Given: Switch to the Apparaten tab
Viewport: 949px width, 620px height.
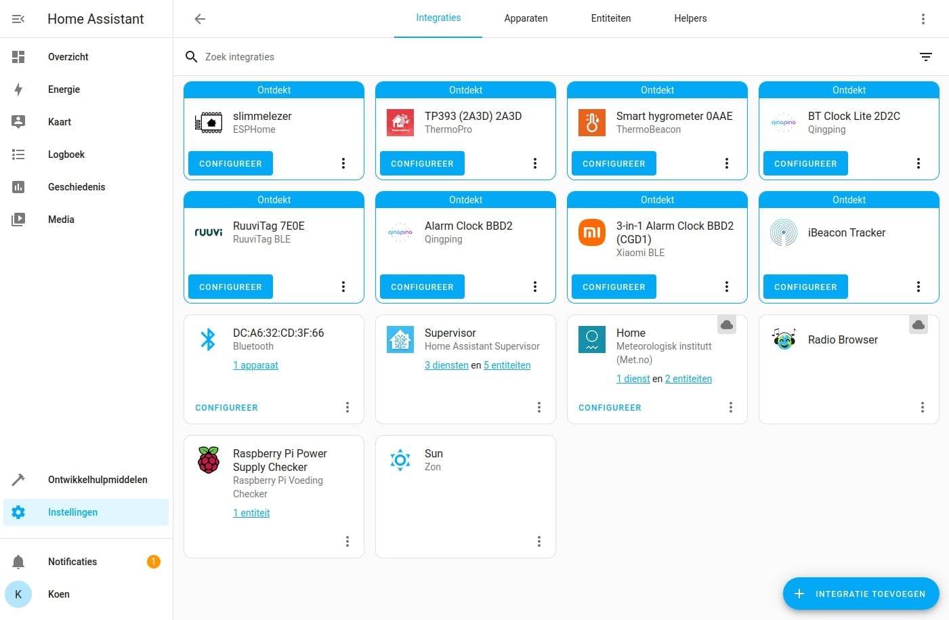Looking at the screenshot, I should point(526,18).
